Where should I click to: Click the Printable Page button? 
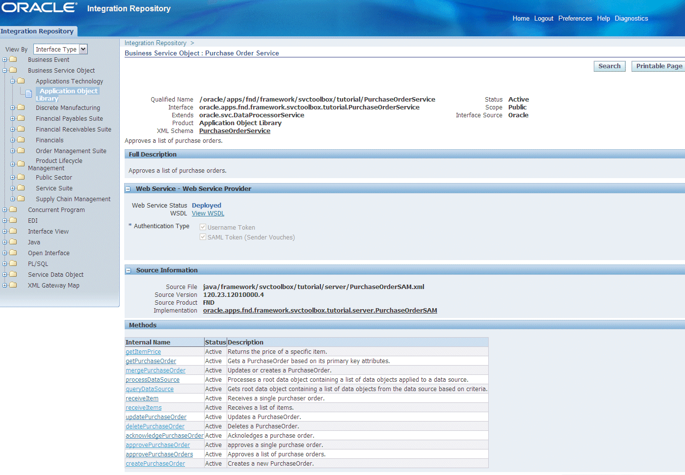[x=659, y=66]
